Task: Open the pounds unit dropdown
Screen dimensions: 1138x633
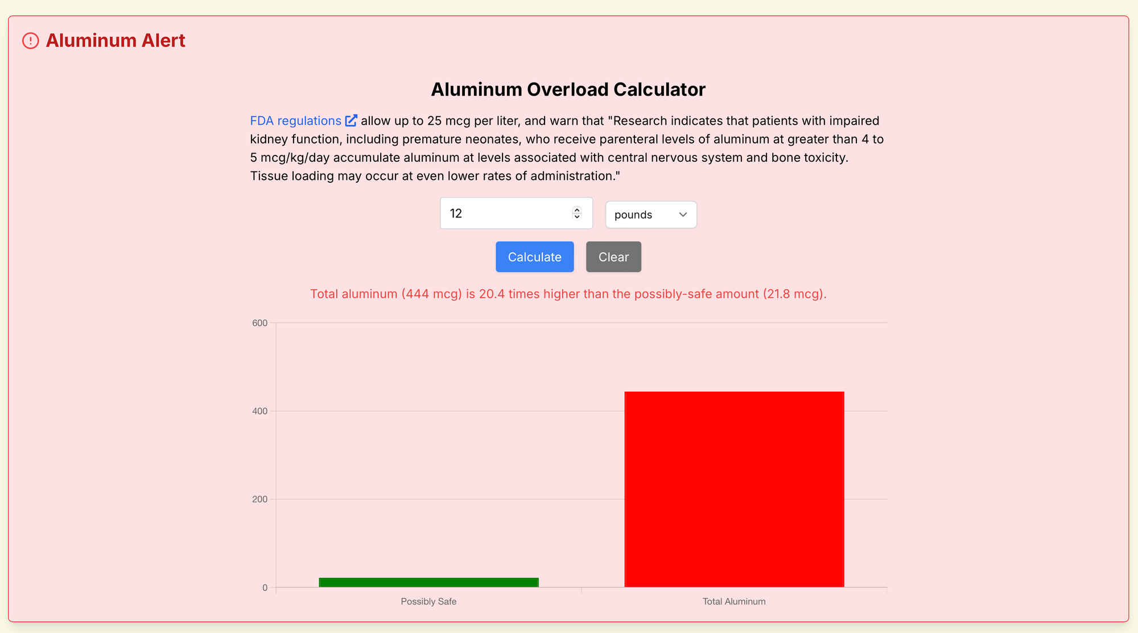Action: [x=651, y=215]
